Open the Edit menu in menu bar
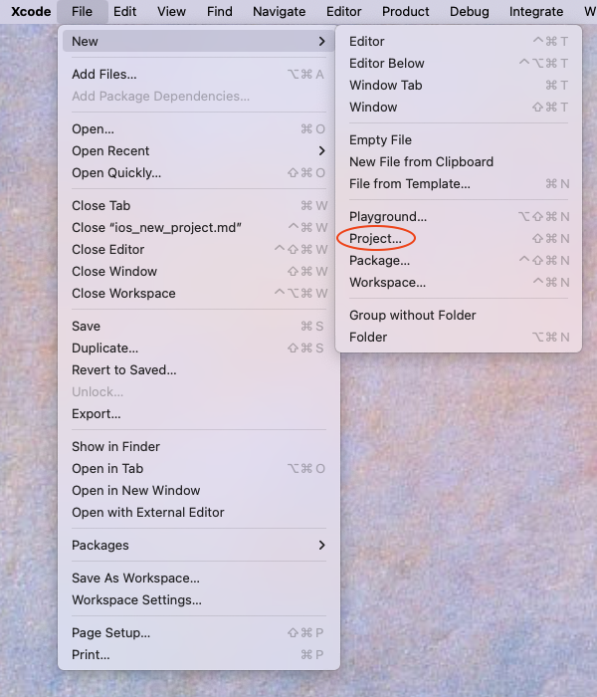597x697 pixels. [x=124, y=12]
